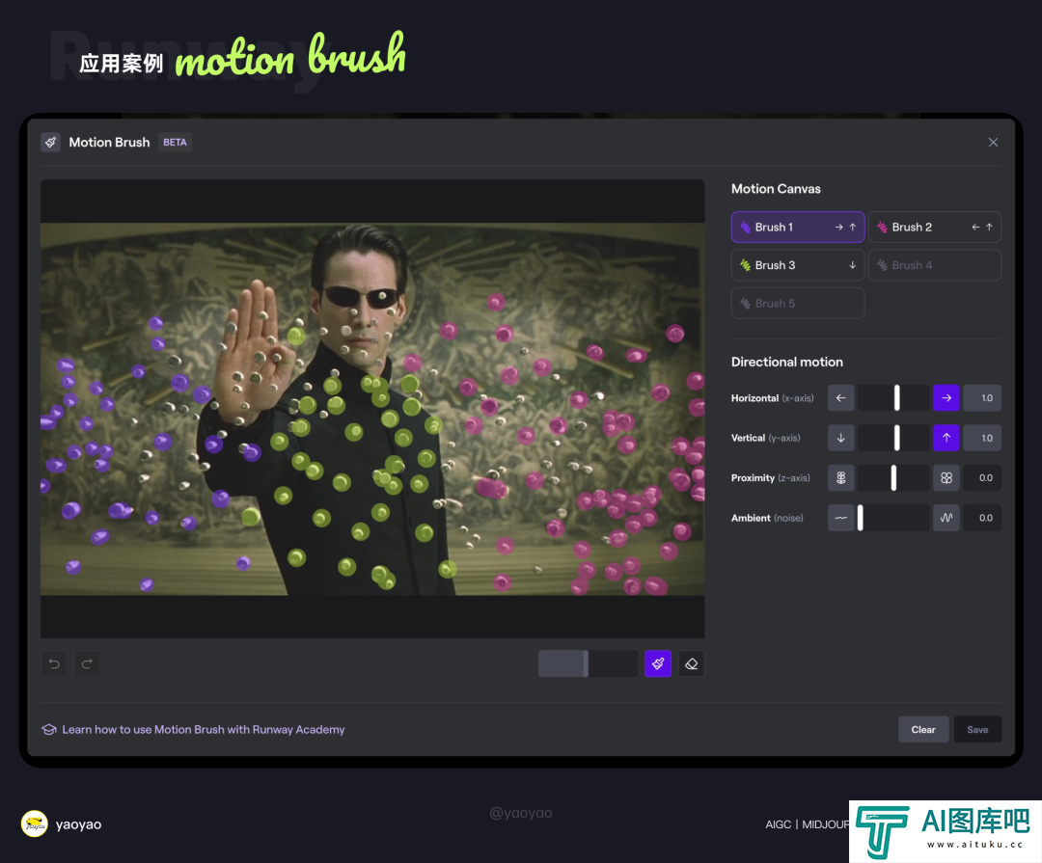This screenshot has width=1042, height=863.
Task: Open Learn how to use Motion Brush link
Action: tap(204, 730)
